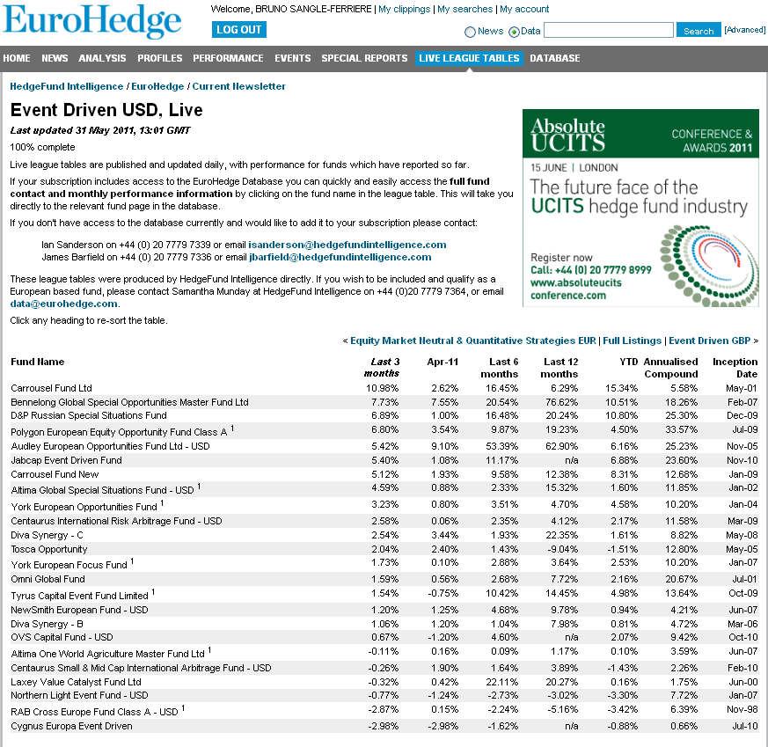Sort by Apr-11 column heading
Screen dimensions: 768x747
point(443,362)
